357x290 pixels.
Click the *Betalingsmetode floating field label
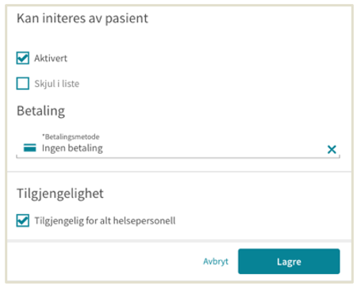(71, 136)
